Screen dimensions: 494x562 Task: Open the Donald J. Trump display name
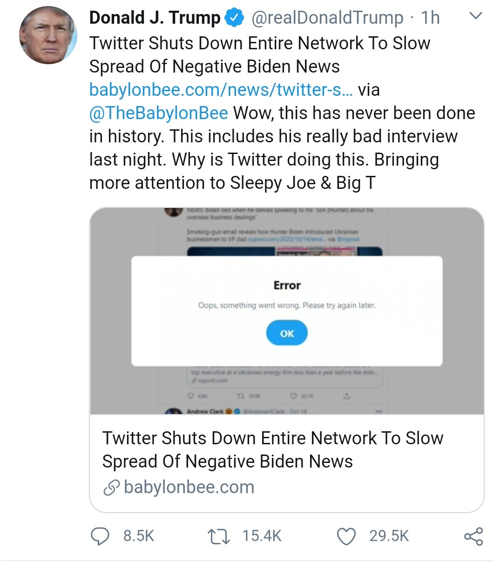point(155,18)
